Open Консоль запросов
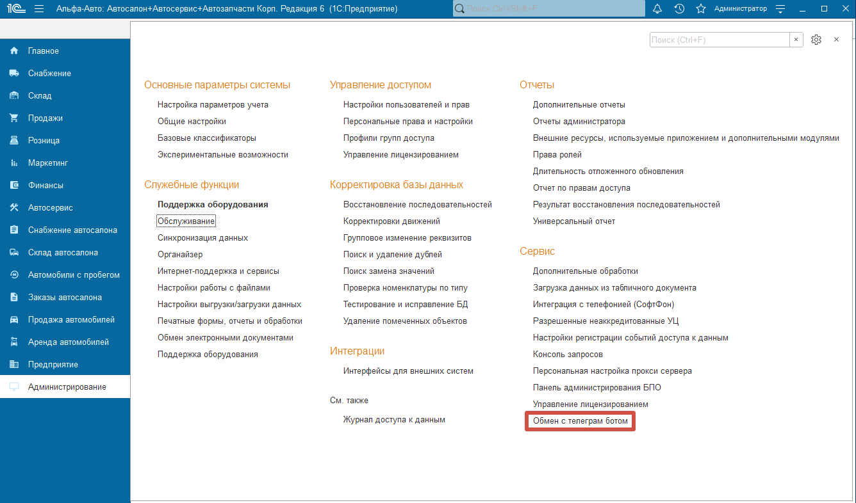Viewport: 856px width, 503px height. (x=568, y=354)
